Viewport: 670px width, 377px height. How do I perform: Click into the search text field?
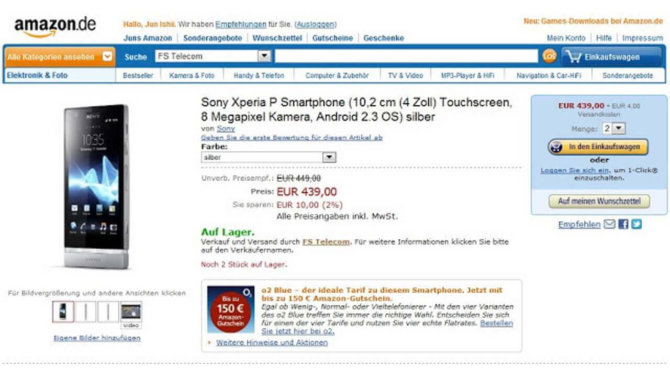click(x=406, y=56)
